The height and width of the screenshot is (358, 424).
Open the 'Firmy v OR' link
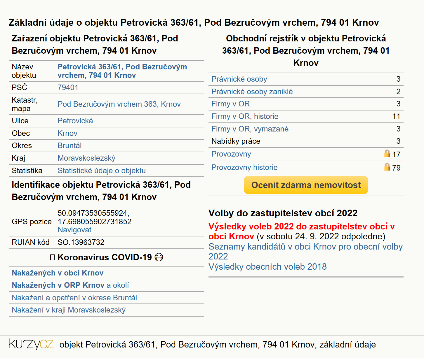click(x=231, y=104)
